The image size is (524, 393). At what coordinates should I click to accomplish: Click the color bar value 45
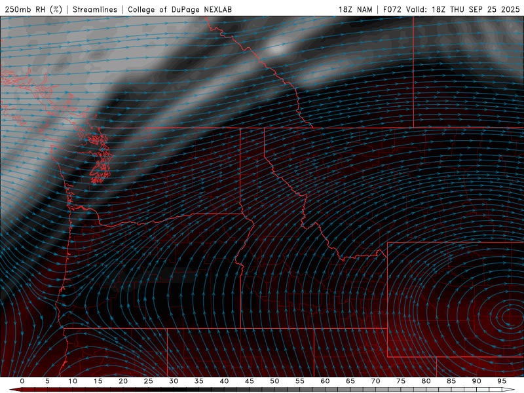point(250,381)
